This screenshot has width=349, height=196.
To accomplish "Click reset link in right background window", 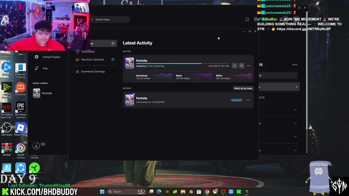I will (x=295, y=65).
